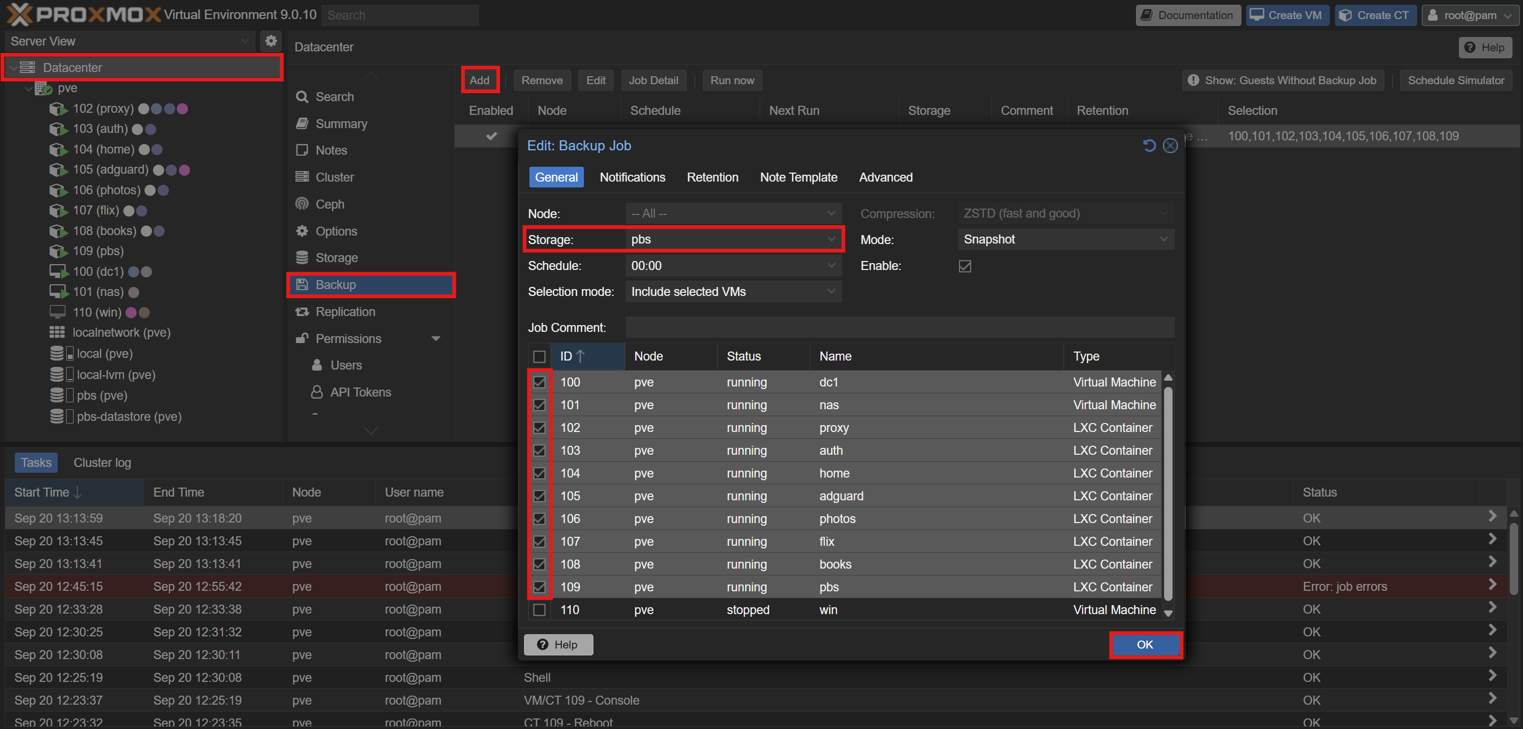The width and height of the screenshot is (1523, 729).
Task: Switch to the Cluster log tab
Action: pos(102,462)
